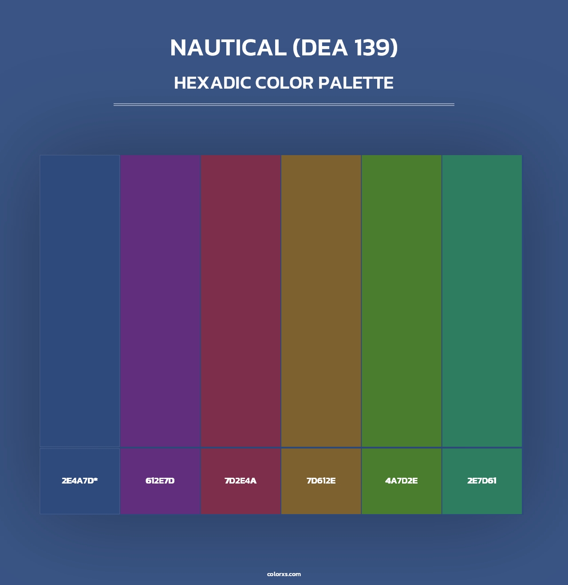This screenshot has height=585, width=568.
Task: Select the brown 7D612E color swatch
Action: click(x=321, y=301)
